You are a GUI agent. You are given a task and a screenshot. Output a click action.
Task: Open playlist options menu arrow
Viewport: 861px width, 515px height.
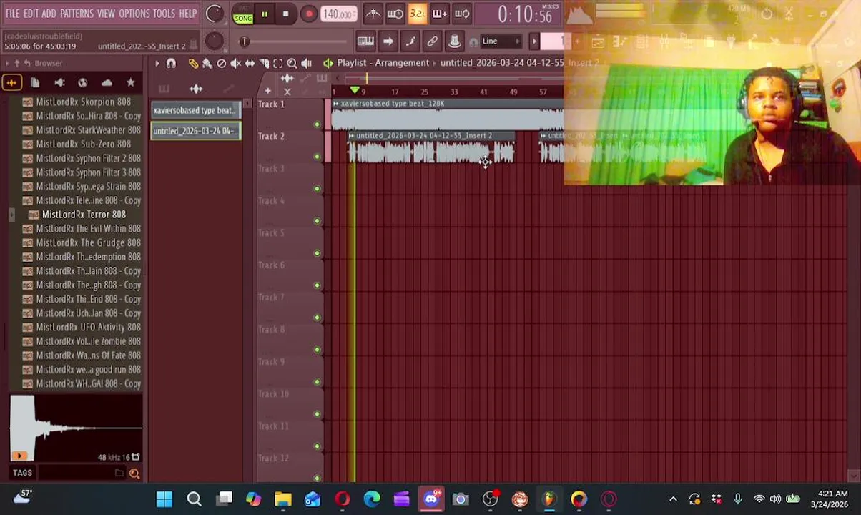pos(157,64)
